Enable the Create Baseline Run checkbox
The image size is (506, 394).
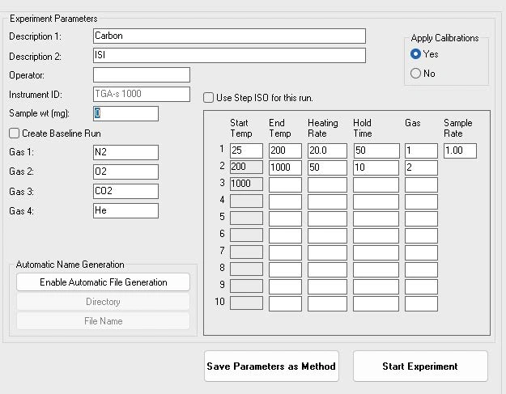[15, 133]
